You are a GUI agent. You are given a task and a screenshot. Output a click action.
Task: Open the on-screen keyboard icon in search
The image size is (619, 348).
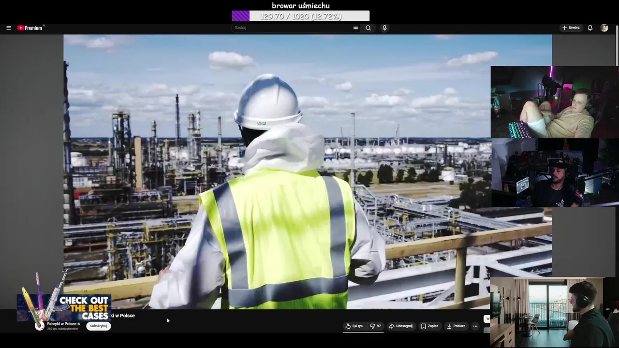click(x=356, y=28)
